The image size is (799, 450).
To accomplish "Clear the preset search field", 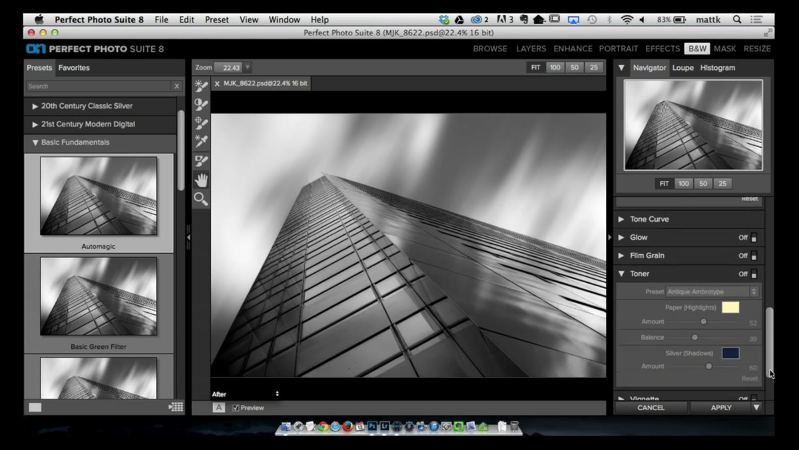I will click(176, 87).
